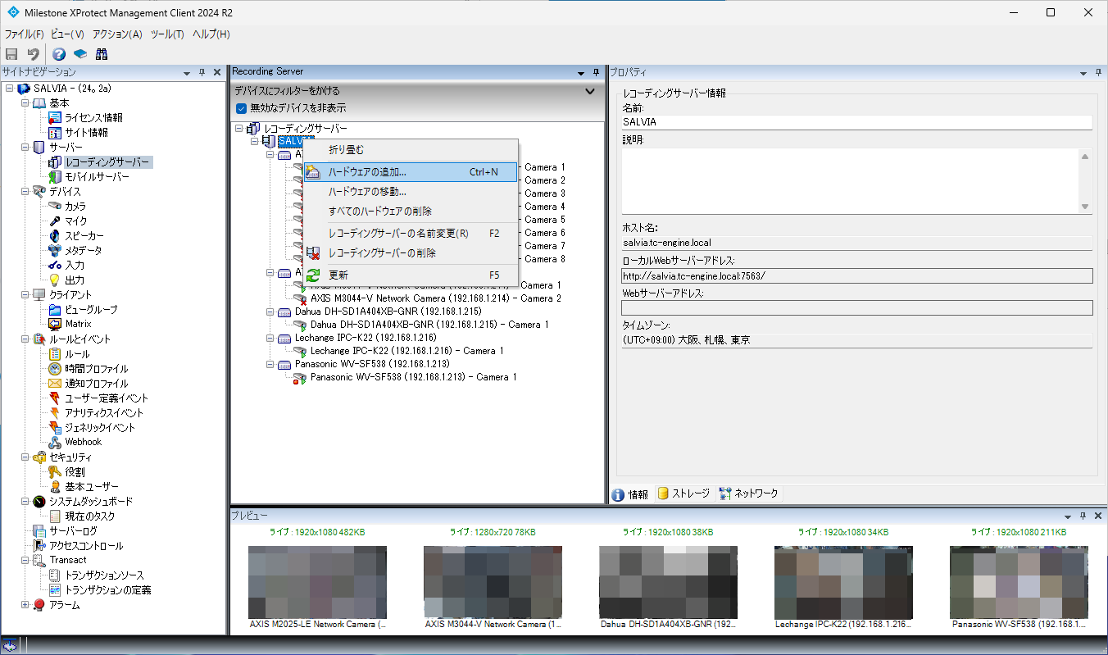Image resolution: width=1108 pixels, height=655 pixels.
Task: Click the 入力 input icon
Action: (x=55, y=266)
